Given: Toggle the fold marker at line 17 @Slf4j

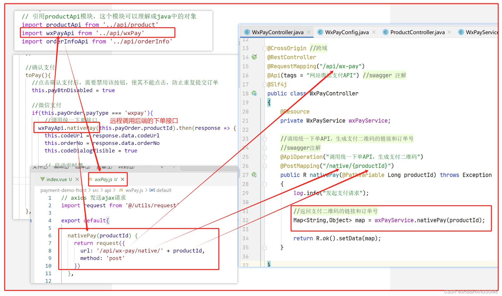Looking at the screenshot, I should pos(265,84).
